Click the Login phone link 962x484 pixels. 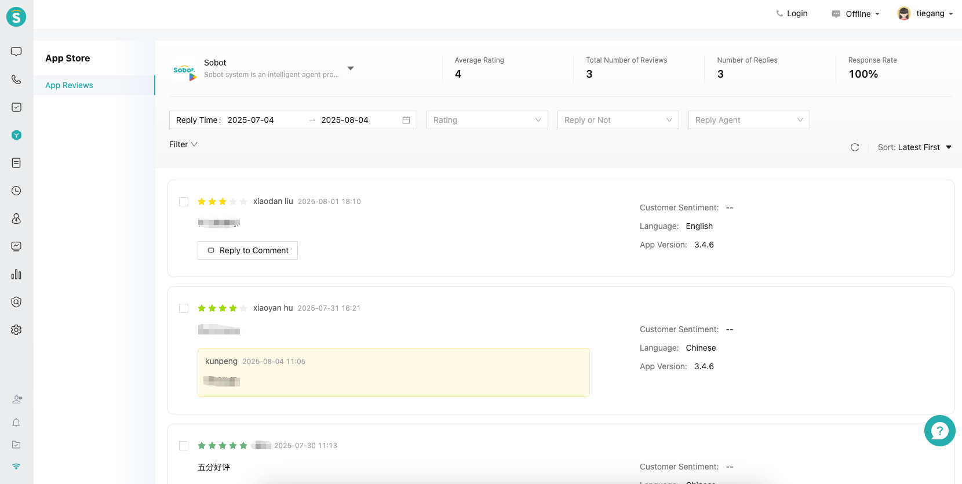tap(792, 13)
